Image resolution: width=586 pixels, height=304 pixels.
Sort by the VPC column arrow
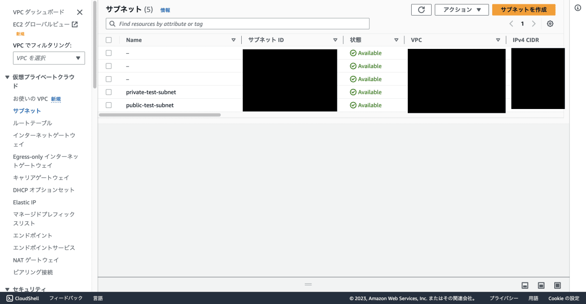pos(498,40)
